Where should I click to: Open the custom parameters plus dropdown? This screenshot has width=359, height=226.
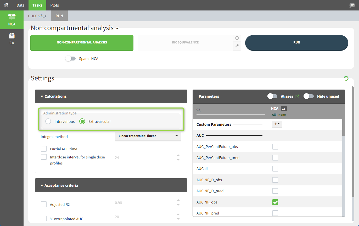coord(277,124)
